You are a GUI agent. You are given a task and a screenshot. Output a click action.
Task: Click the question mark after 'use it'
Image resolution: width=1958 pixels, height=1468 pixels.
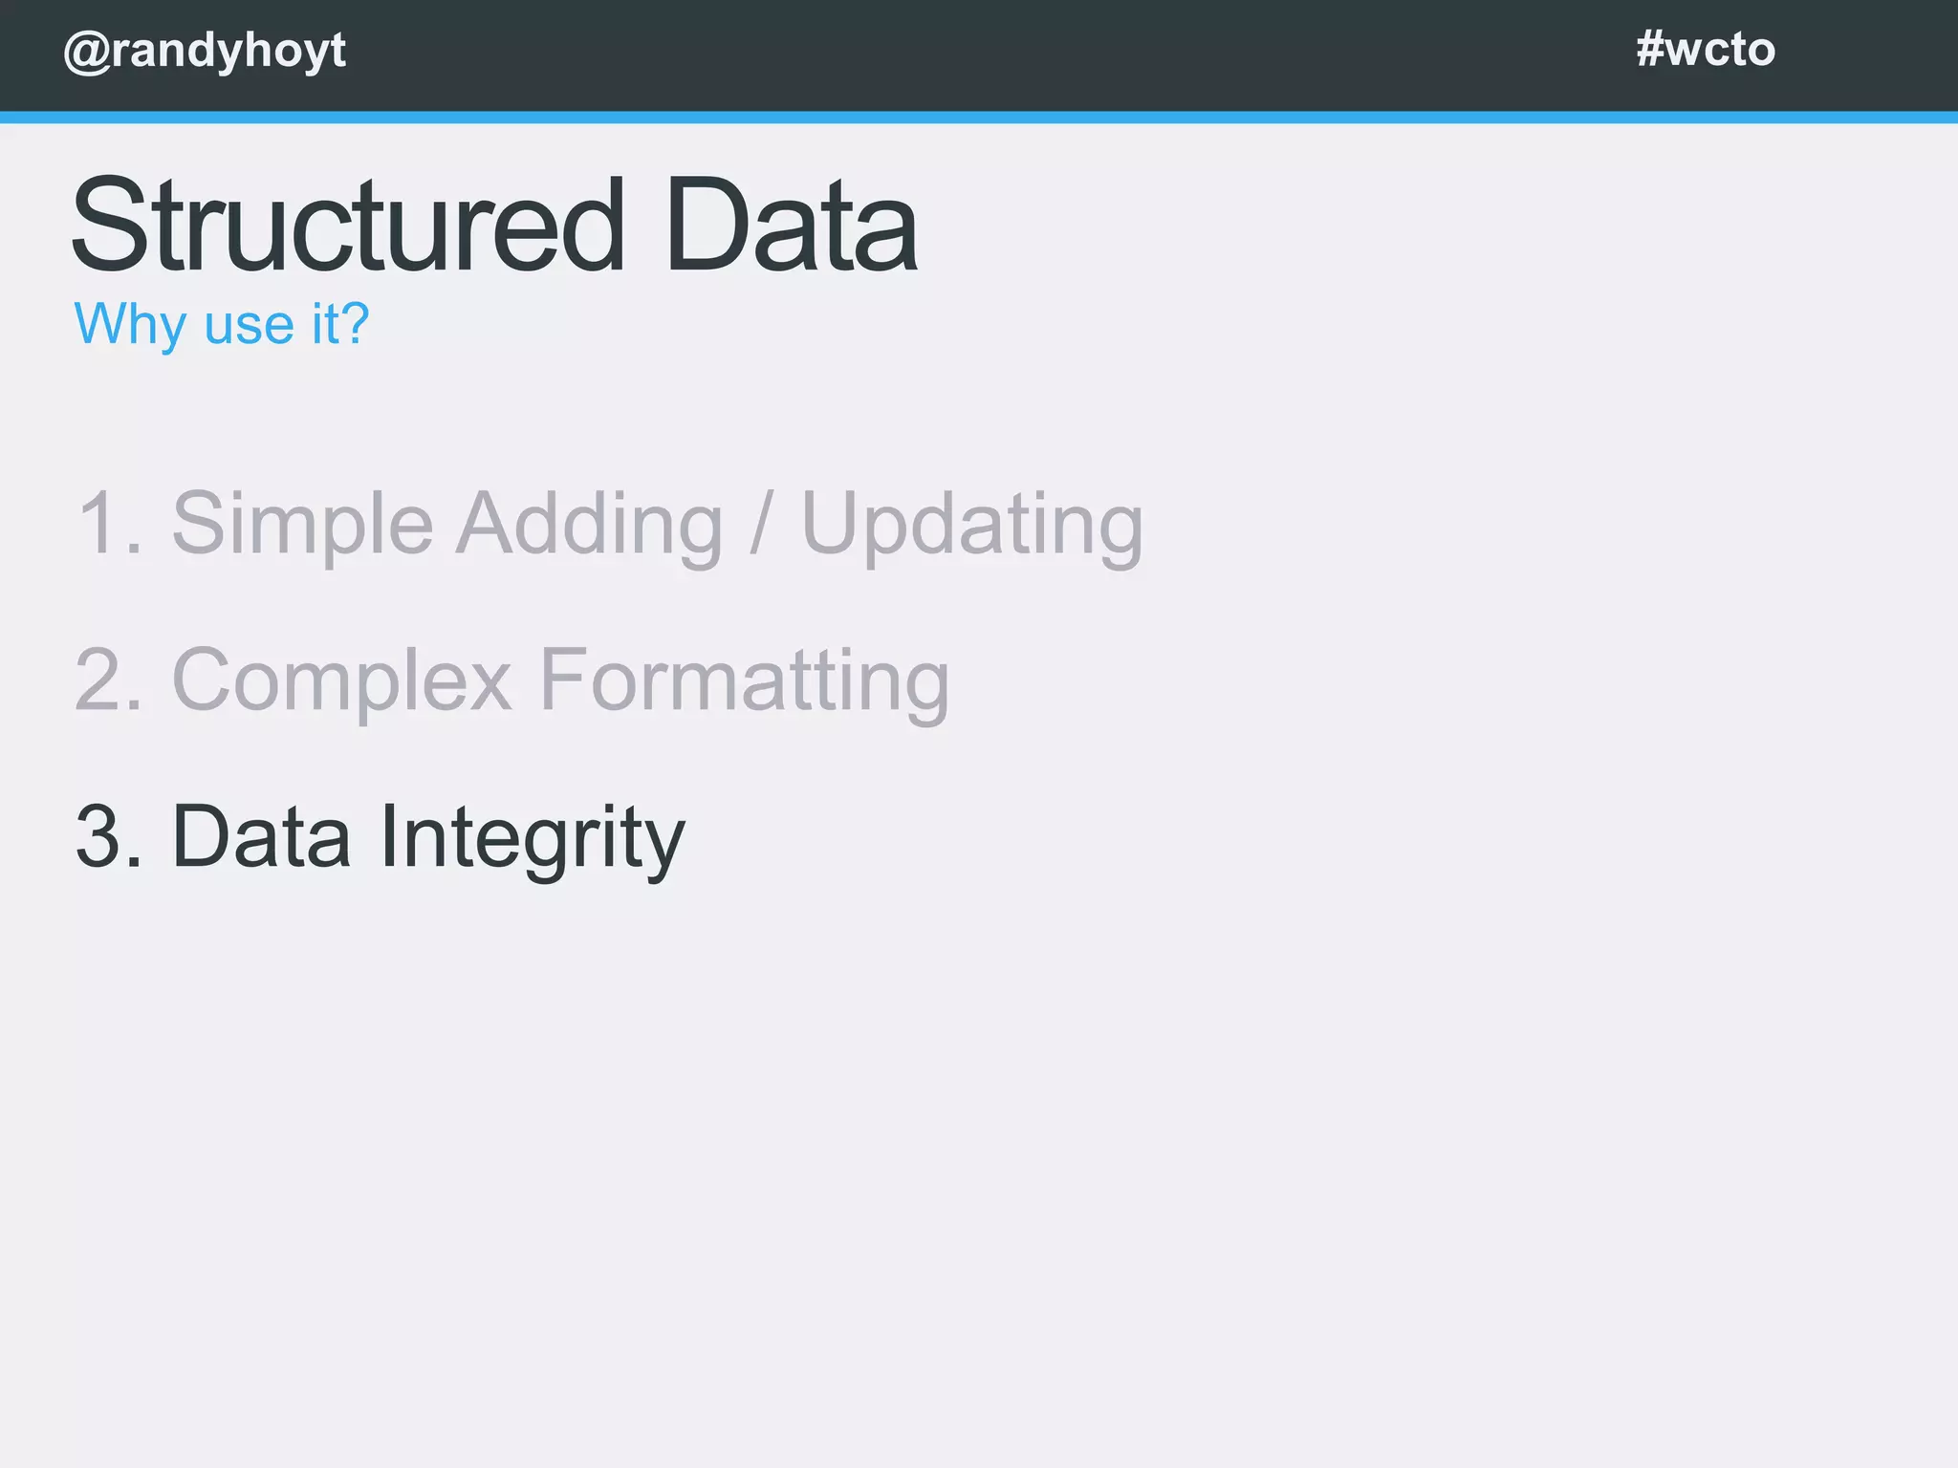(356, 323)
